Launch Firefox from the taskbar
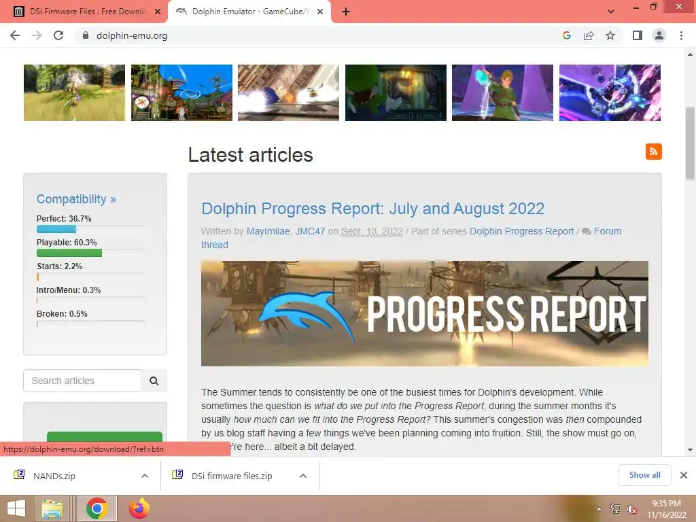The image size is (696, 522). click(139, 508)
